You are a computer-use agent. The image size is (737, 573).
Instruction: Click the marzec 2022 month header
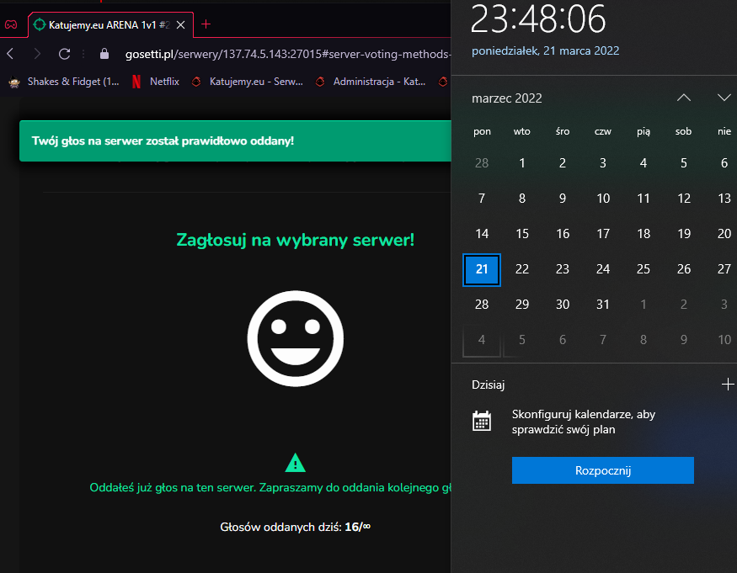coord(507,98)
